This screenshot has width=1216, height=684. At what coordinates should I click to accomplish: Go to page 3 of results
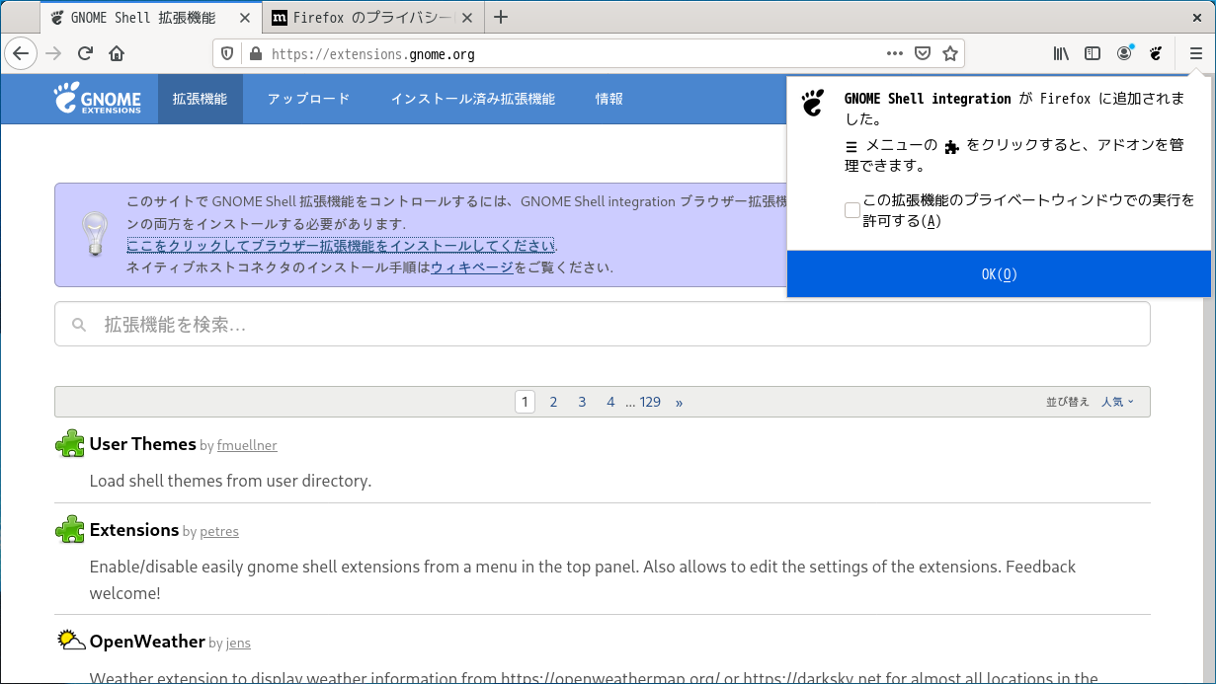[582, 402]
